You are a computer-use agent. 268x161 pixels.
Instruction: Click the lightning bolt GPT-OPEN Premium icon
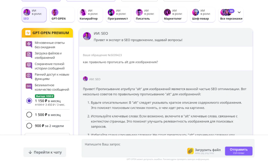pyautogui.click(x=28, y=33)
